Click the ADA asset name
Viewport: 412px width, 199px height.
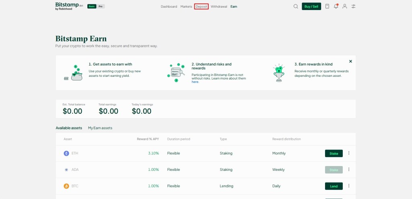[75, 170]
